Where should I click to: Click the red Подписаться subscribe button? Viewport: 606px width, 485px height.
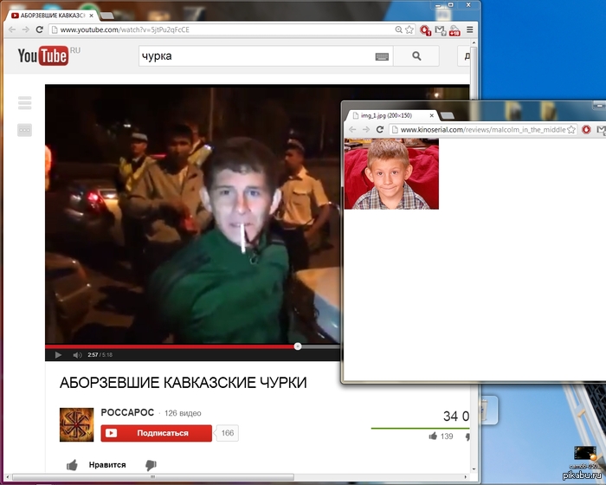coord(157,433)
